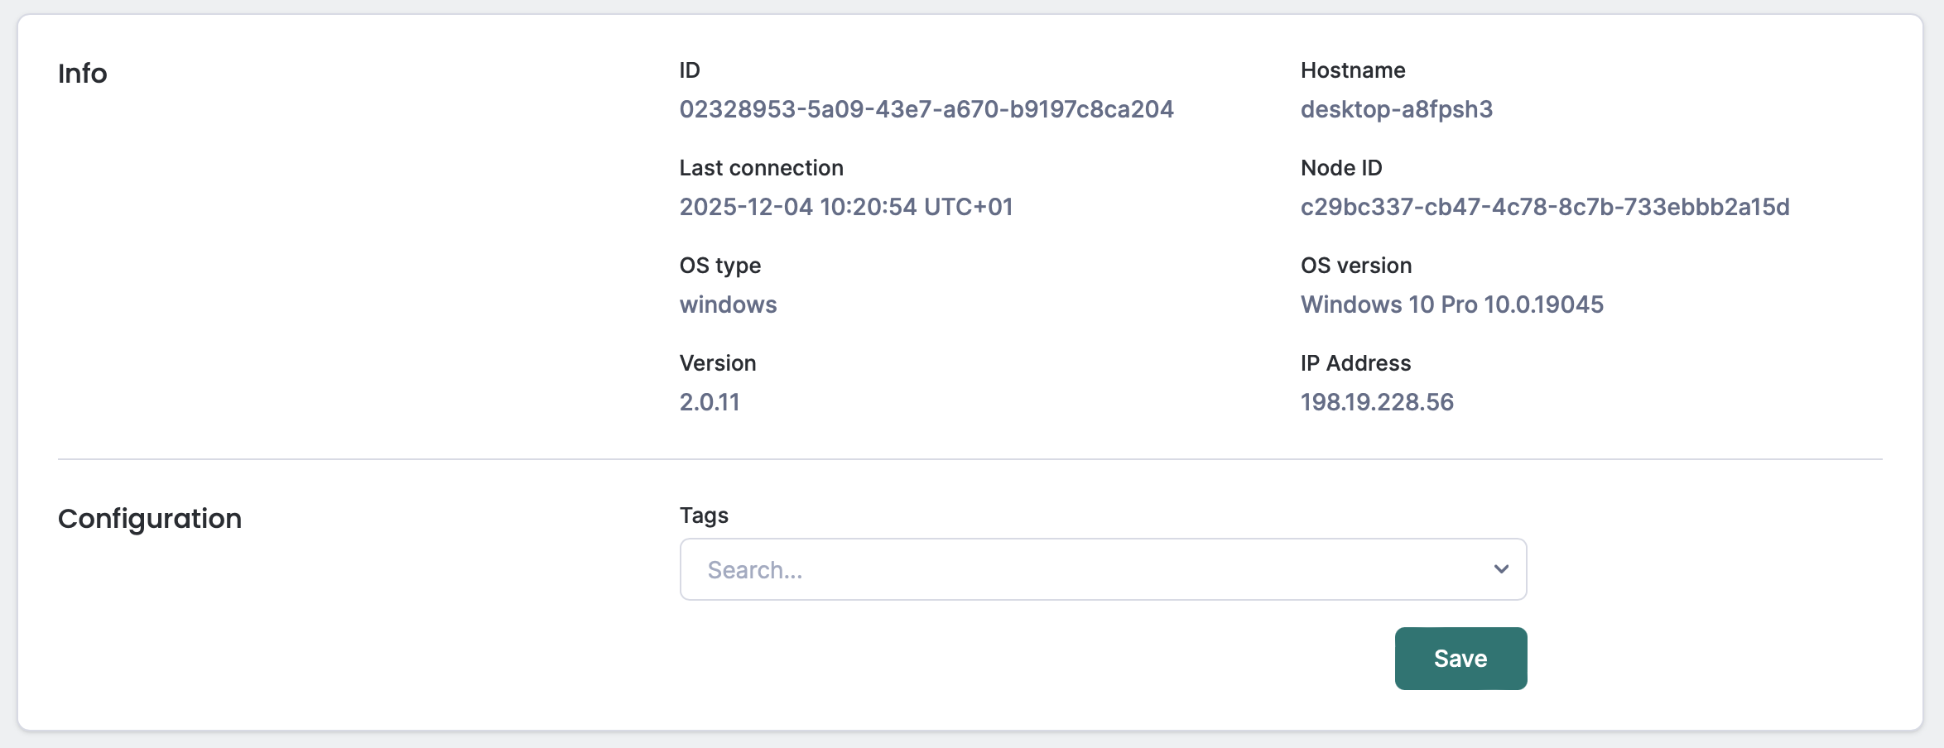Viewport: 1944px width, 748px height.
Task: Click the hostname desktop-a8fpsh3
Action: 1396,108
